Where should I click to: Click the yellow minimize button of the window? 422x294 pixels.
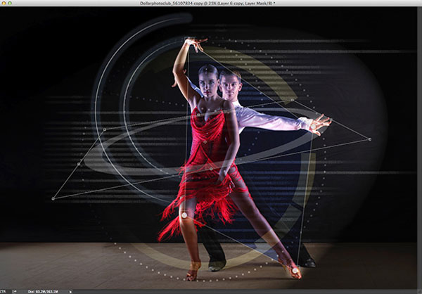(4, 3)
